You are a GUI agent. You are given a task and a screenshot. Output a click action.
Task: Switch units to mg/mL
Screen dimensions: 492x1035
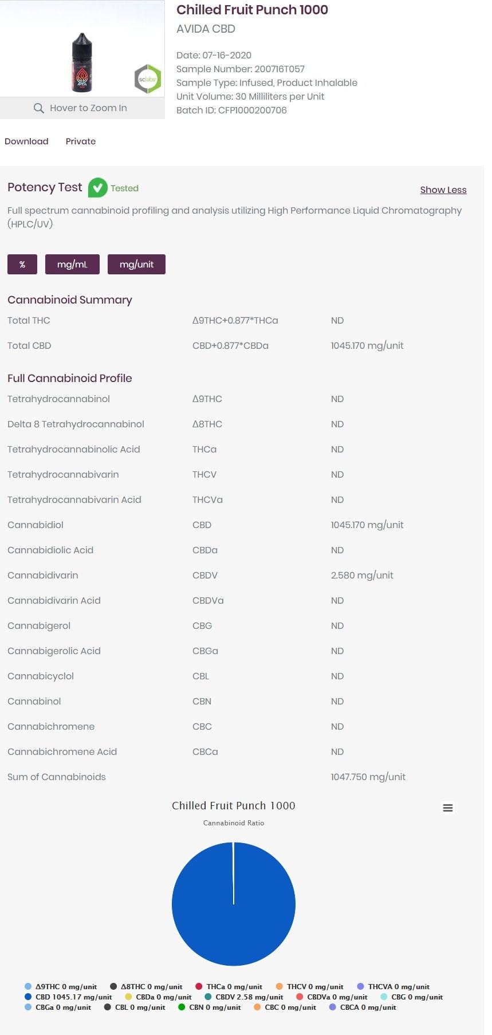[72, 264]
